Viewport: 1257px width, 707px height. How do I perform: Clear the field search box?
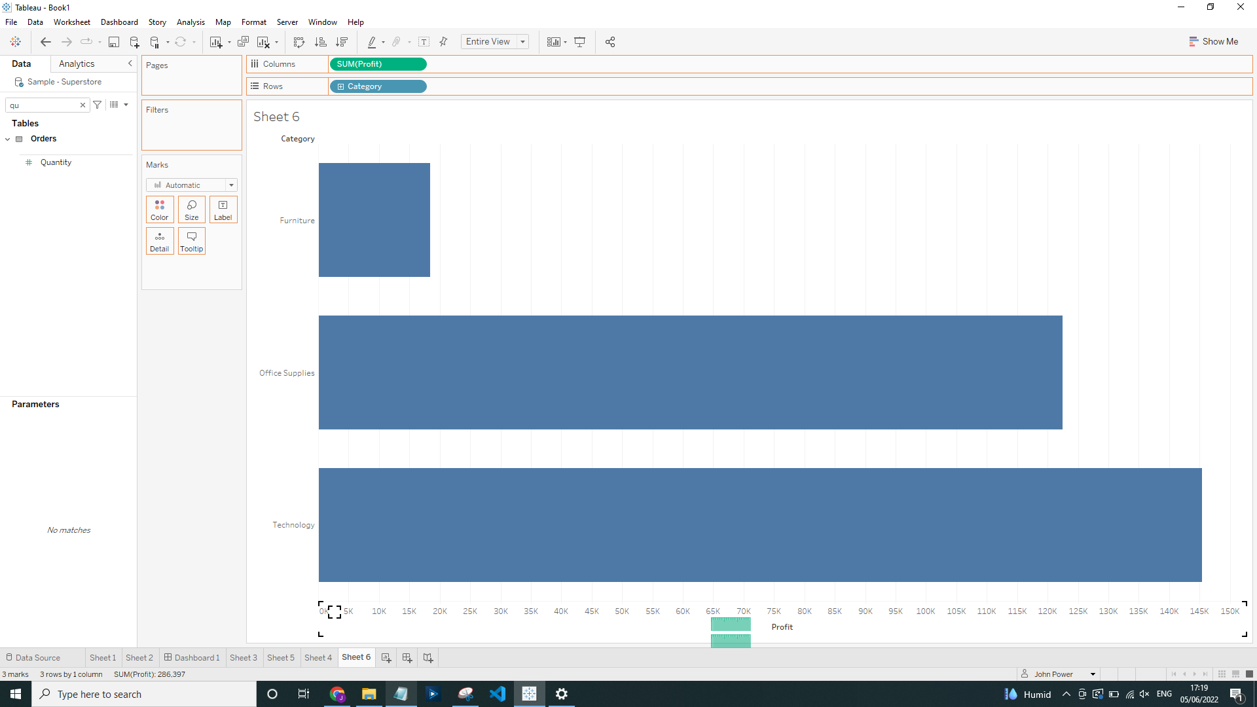(x=82, y=105)
